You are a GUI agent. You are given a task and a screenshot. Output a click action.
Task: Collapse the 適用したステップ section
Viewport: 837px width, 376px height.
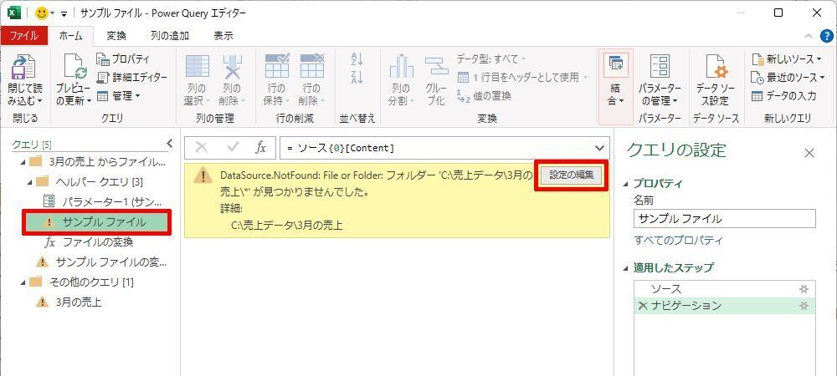625,268
